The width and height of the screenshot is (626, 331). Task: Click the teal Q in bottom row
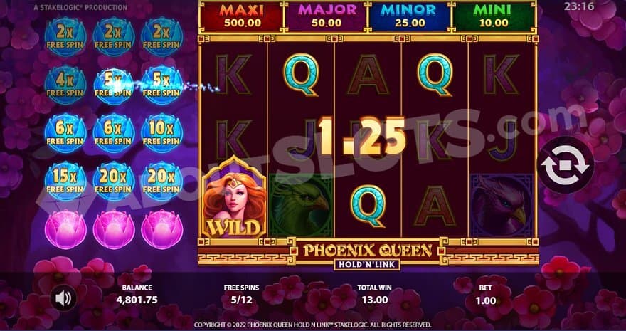[368, 206]
